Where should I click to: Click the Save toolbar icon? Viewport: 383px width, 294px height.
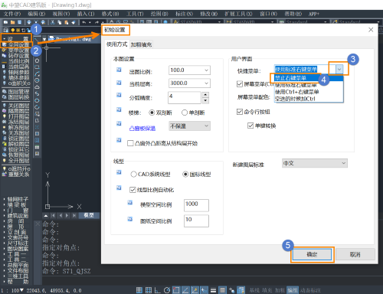19,22
